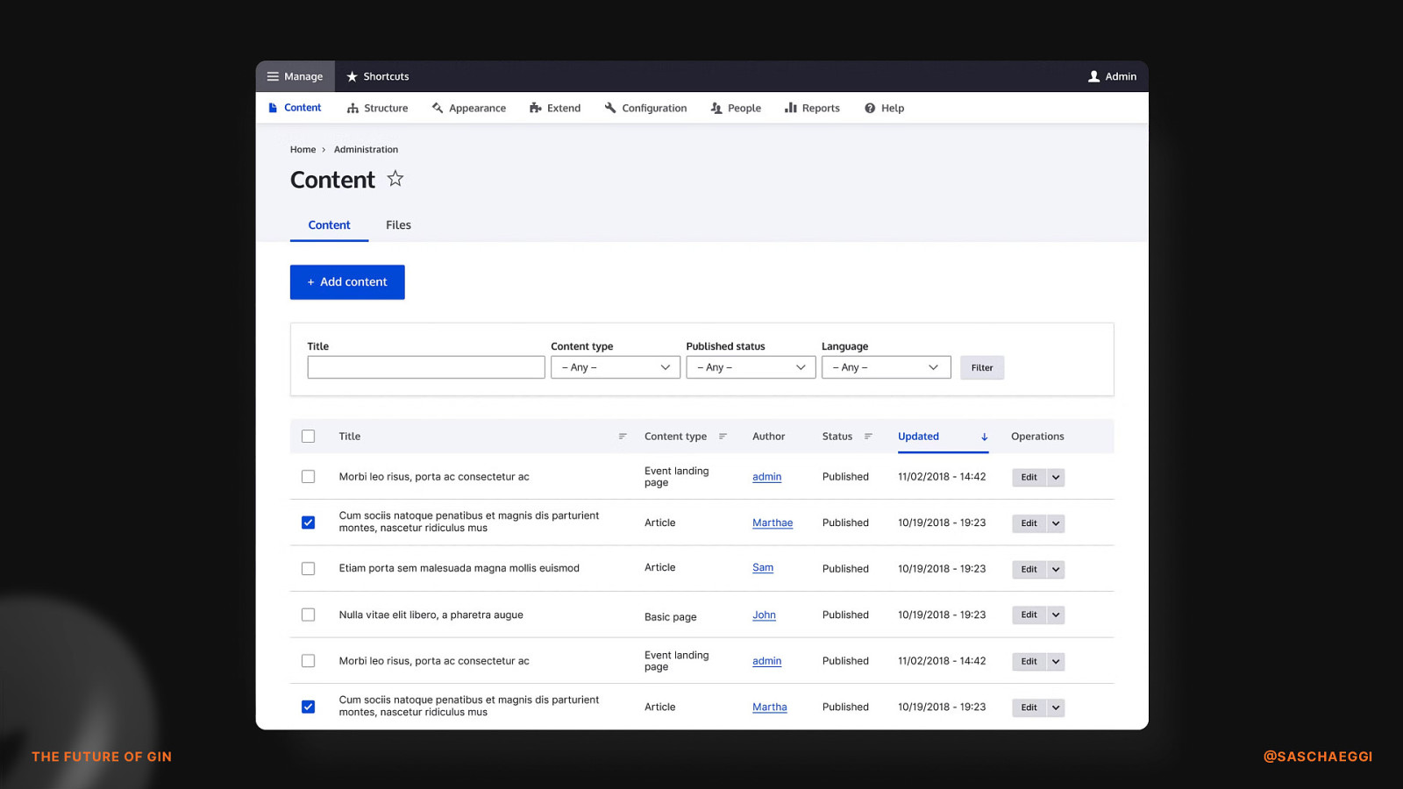Click the Admin user icon
1403x789 pixels.
1093,76
